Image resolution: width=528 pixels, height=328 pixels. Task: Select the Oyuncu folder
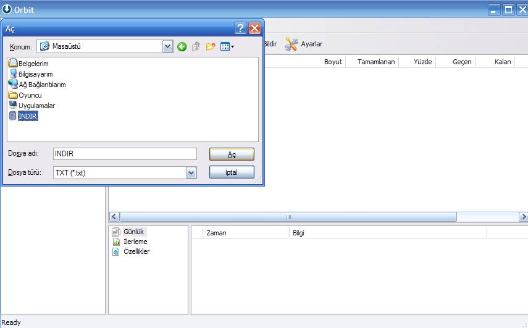30,95
